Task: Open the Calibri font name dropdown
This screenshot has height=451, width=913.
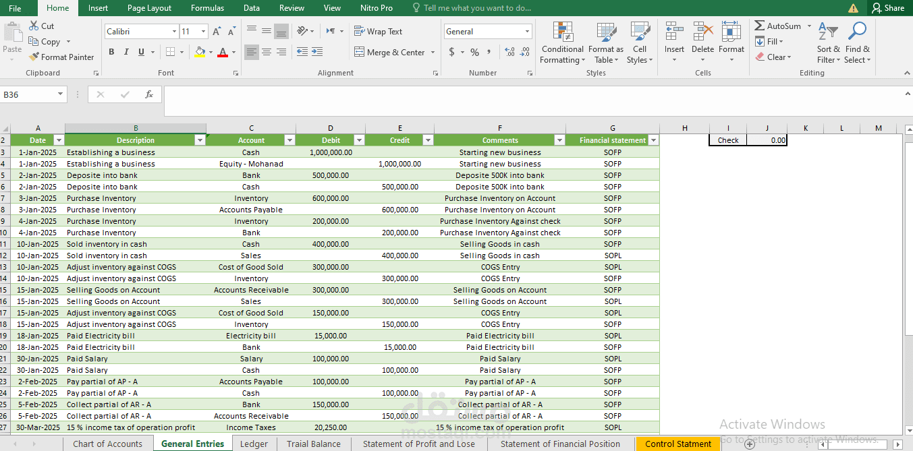Action: (174, 32)
